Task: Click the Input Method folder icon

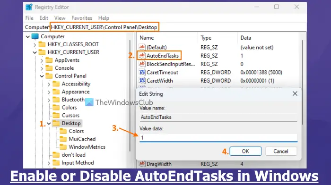Action: pos(56,163)
